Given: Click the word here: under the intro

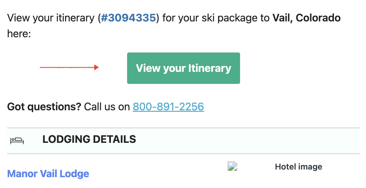Looking at the screenshot, I should pyautogui.click(x=19, y=33).
